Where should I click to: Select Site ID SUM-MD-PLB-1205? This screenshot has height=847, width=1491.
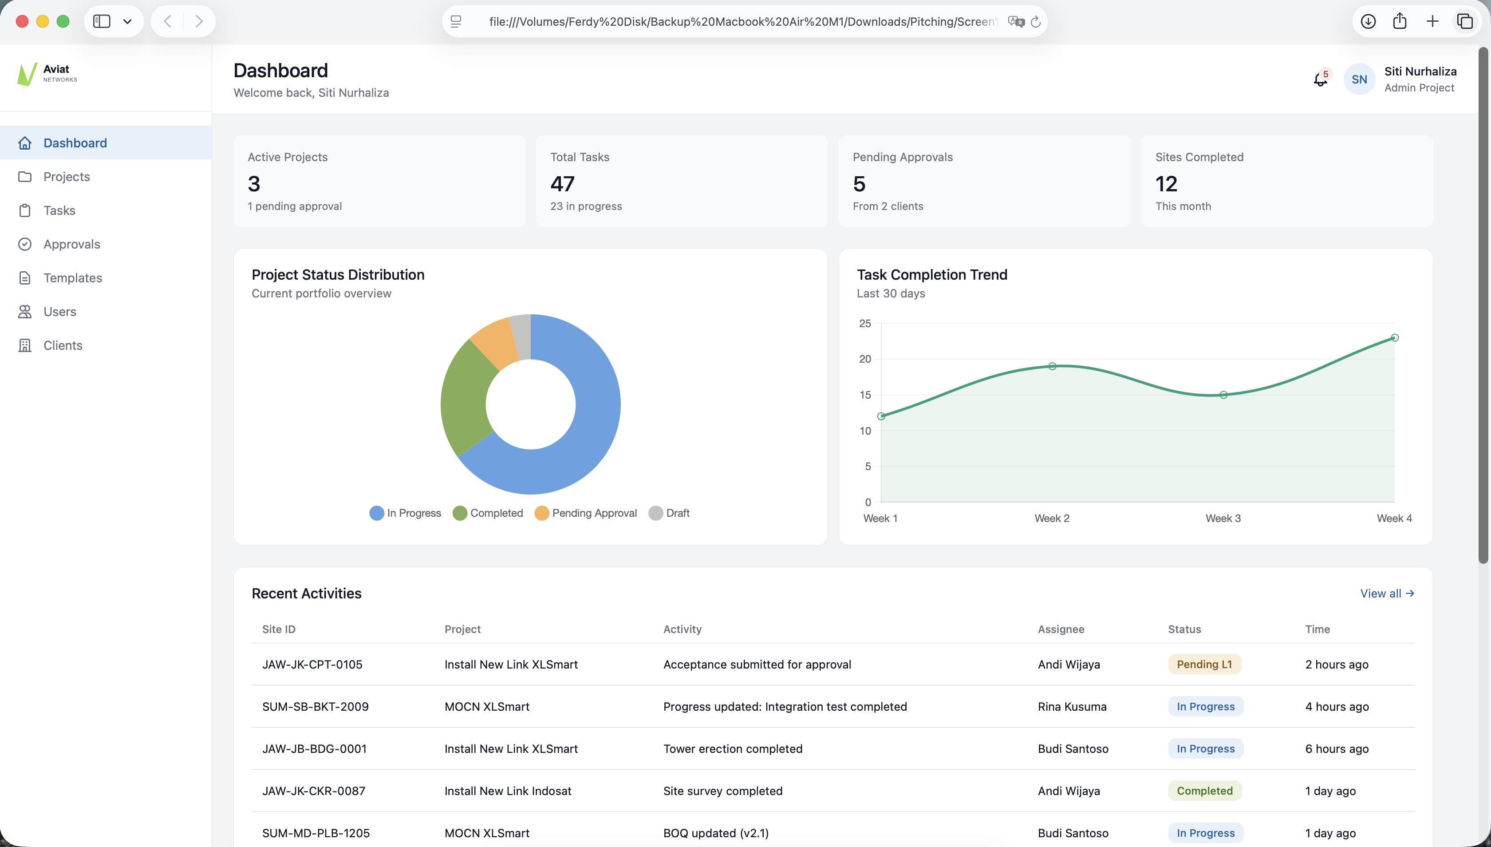pos(316,833)
